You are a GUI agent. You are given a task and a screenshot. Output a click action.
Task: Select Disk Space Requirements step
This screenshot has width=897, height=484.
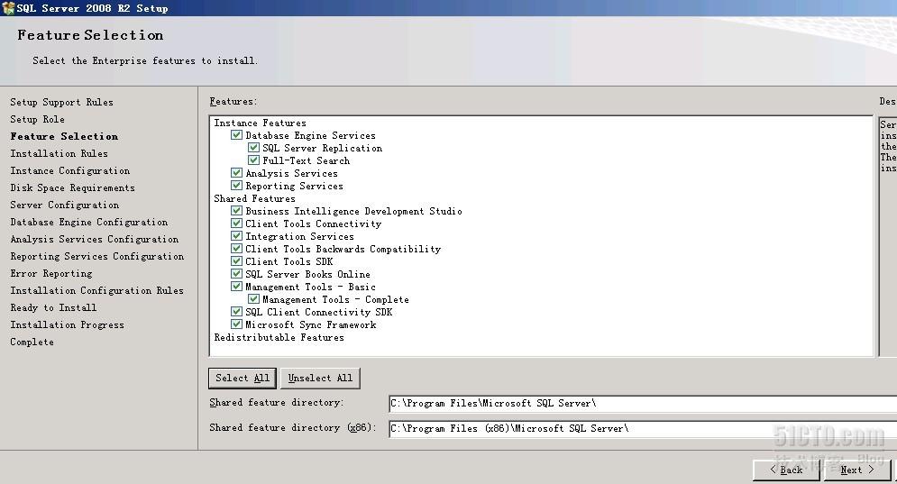coord(73,188)
